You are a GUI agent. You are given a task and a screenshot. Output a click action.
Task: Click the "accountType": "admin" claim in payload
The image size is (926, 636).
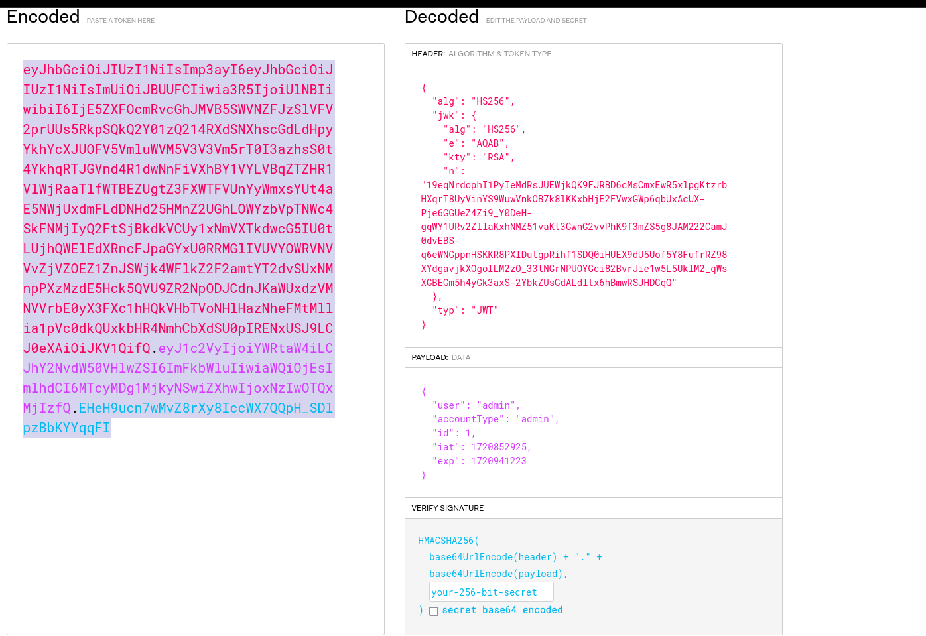495,418
